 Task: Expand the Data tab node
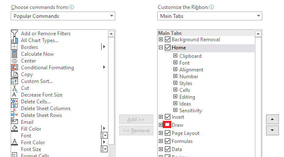(161, 149)
